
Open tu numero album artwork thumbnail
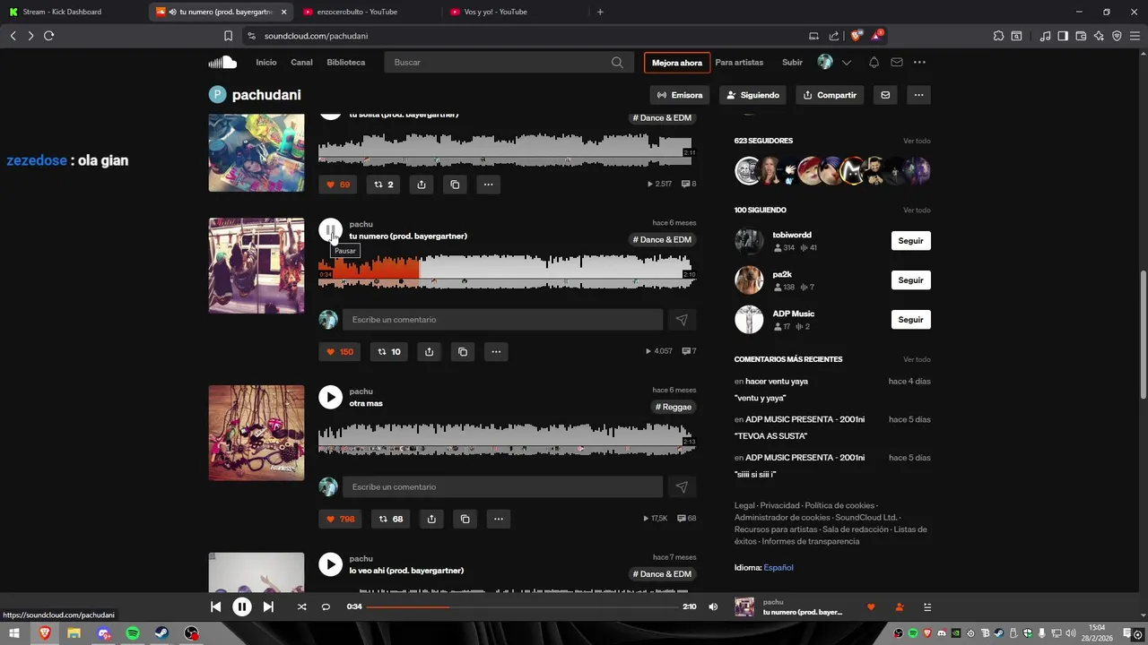coord(257,266)
